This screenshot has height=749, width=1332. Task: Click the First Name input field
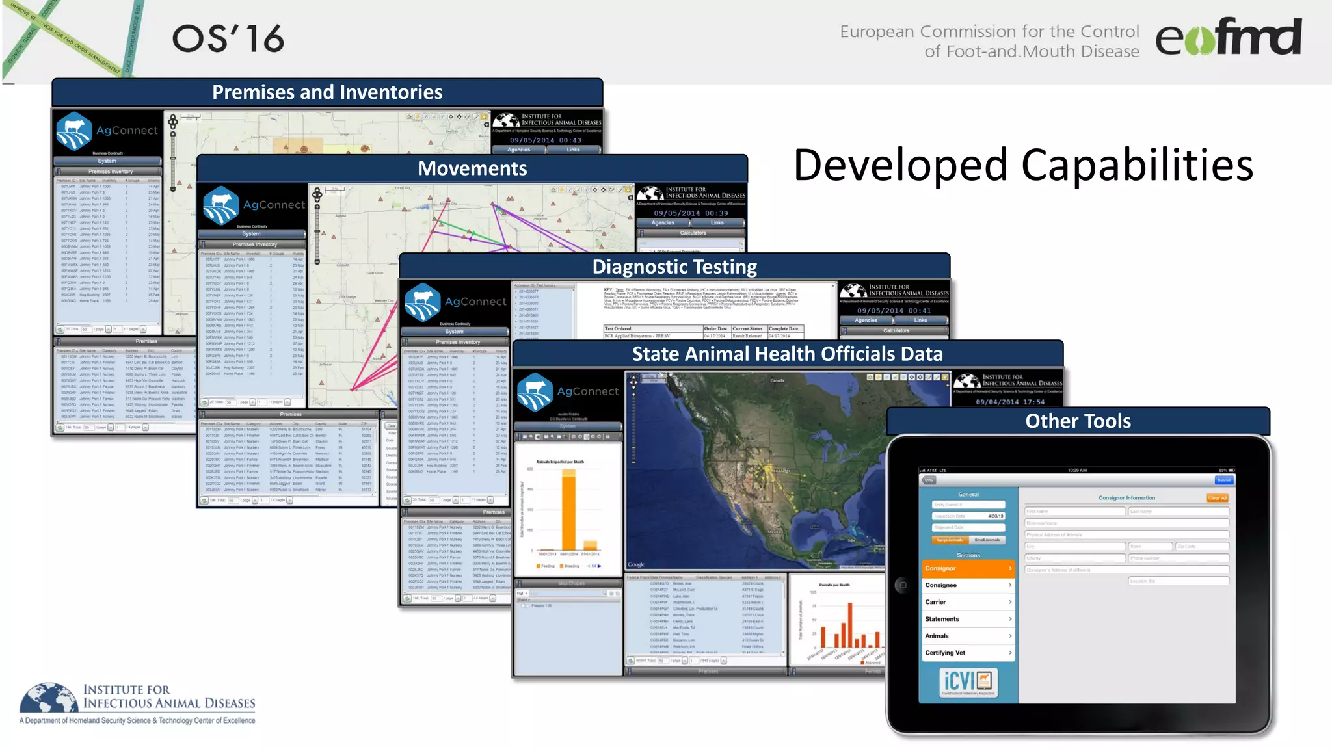1074,512
